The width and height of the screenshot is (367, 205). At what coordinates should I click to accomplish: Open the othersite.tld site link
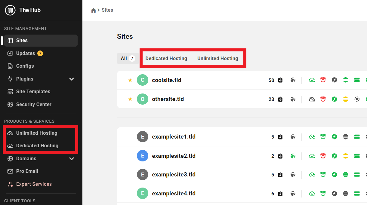pos(168,99)
